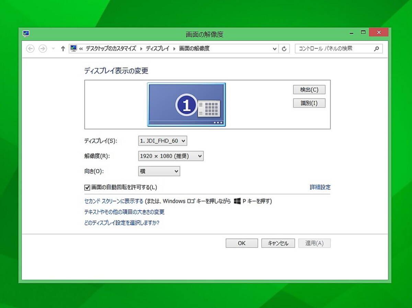Viewport: 412px width, 308px height.
Task: Click the テキストやその他の項目の大きさの変更 link
Action: click(124, 212)
